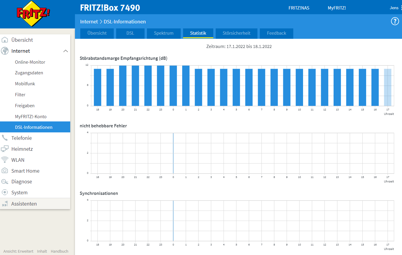Click FRITZ!Box 7490 title
The image size is (402, 255).
pos(110,8)
